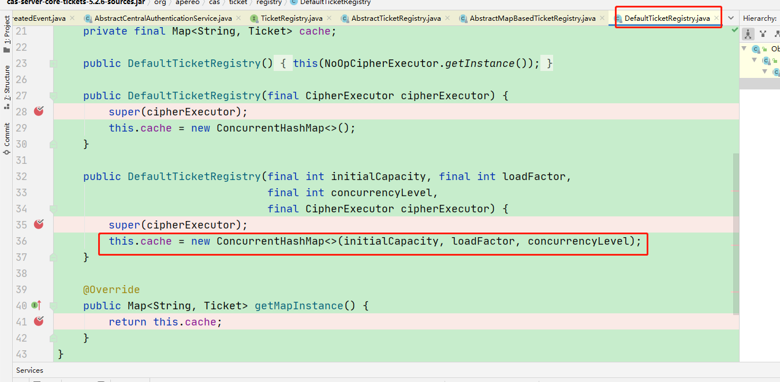
Task: Select the class hierarchy view button
Action: 748,33
